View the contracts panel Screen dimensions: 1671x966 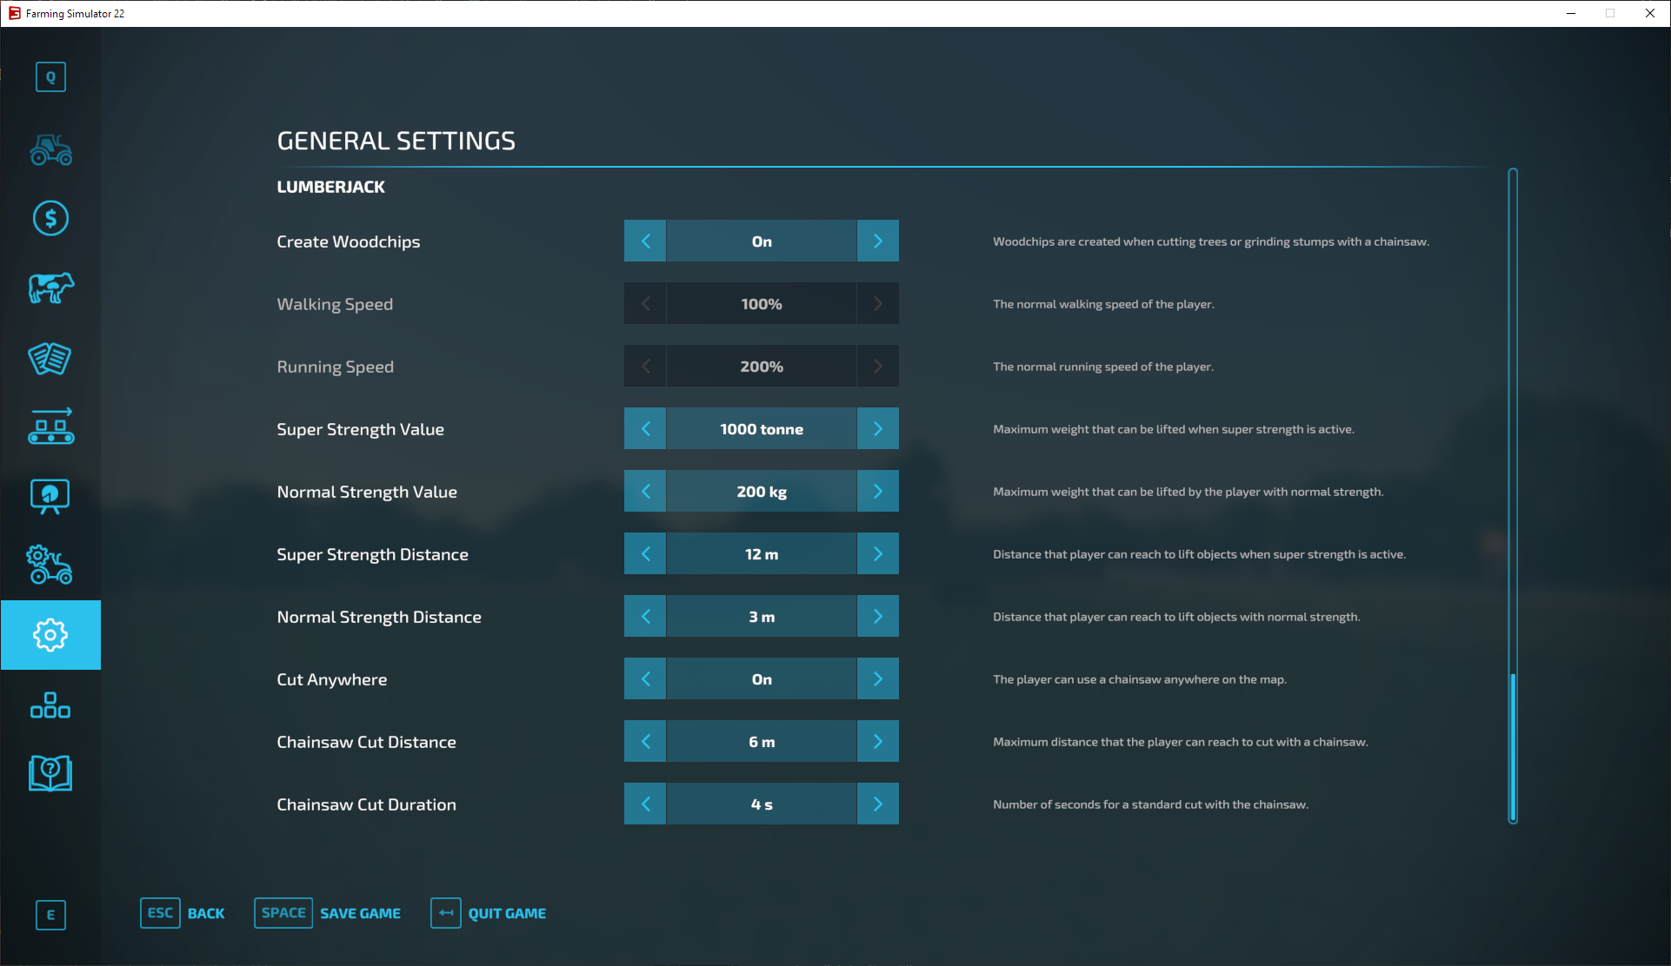[x=50, y=359]
